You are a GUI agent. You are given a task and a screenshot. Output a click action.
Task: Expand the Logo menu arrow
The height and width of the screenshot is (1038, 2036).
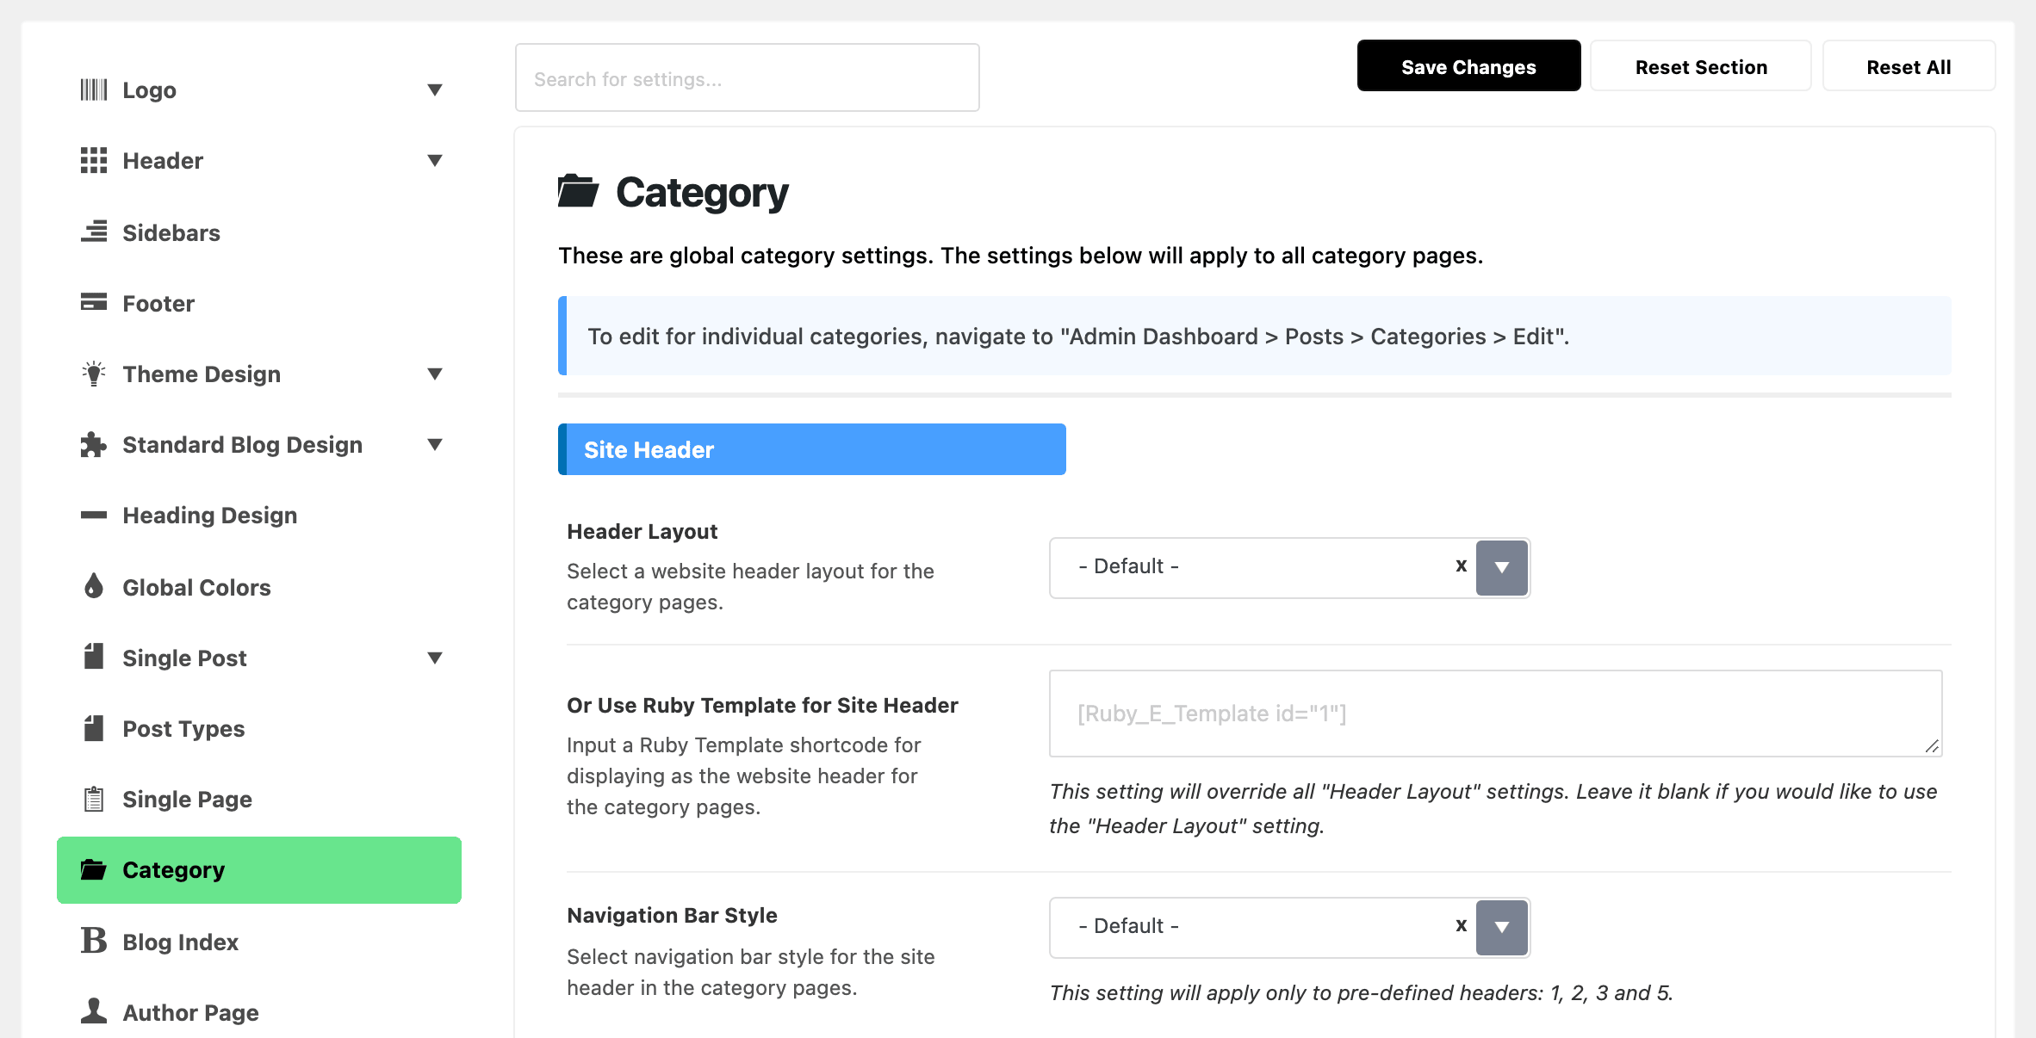click(x=435, y=90)
